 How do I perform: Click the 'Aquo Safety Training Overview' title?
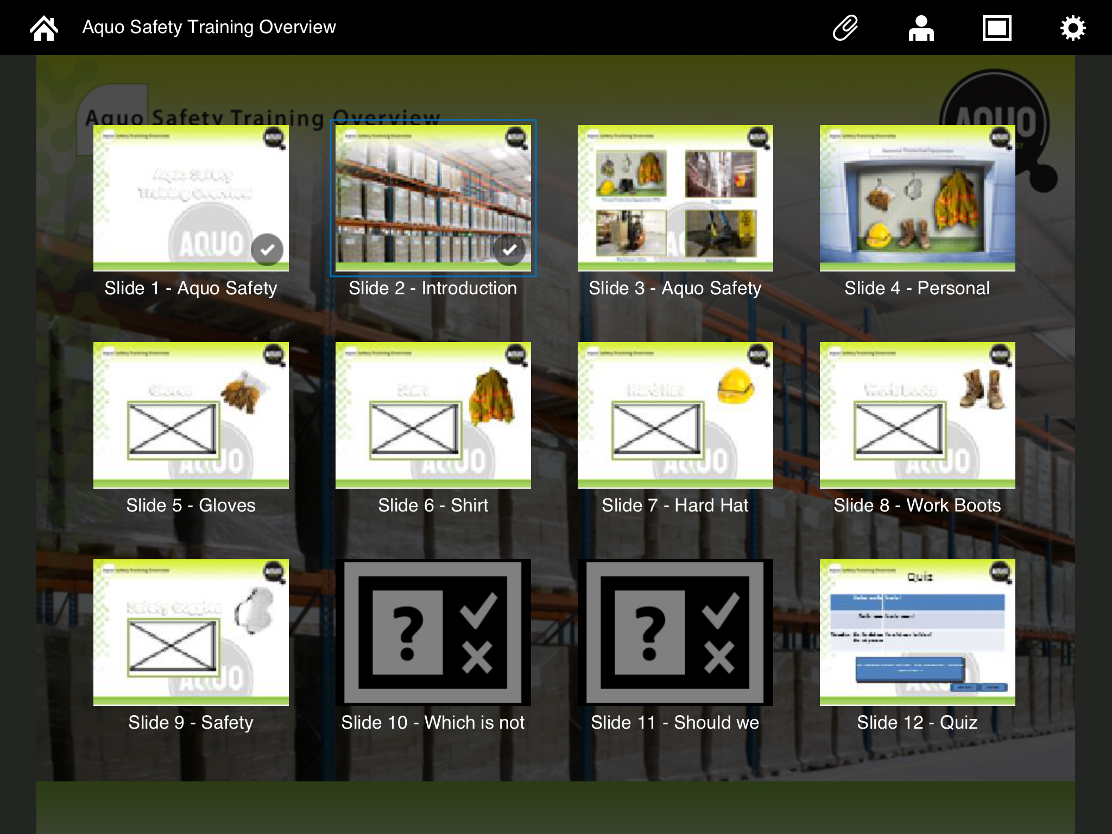coord(209,27)
